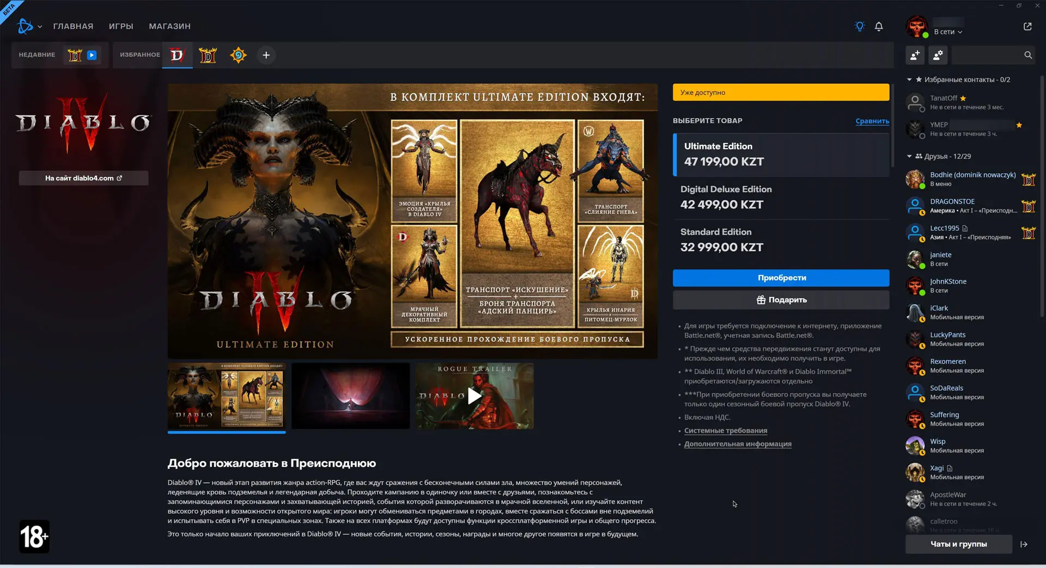
Task: Select the Hearthstone favorite icon
Action: (x=238, y=55)
